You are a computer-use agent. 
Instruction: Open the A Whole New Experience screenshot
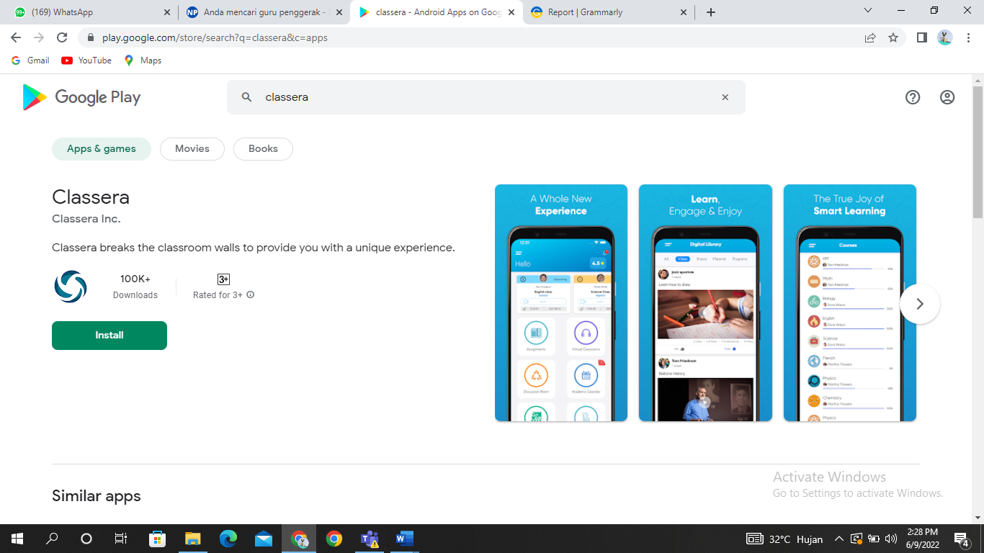561,303
